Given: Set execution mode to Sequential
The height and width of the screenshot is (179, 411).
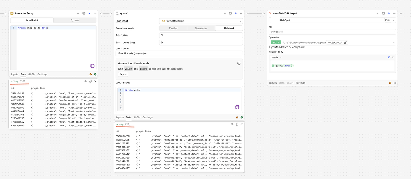Looking at the screenshot, I should [201, 28].
